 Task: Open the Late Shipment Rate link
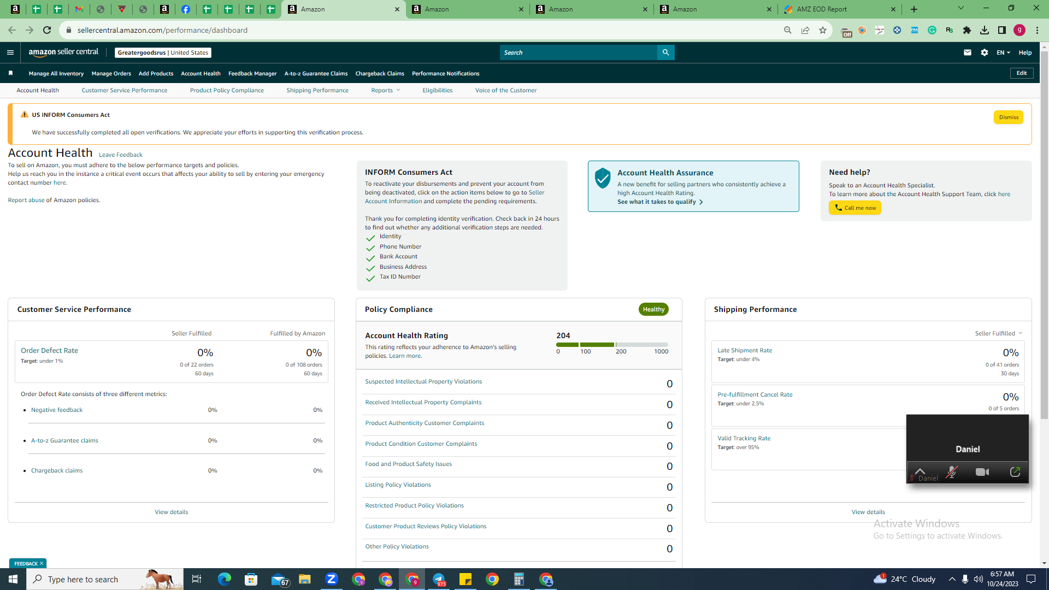[x=745, y=350]
